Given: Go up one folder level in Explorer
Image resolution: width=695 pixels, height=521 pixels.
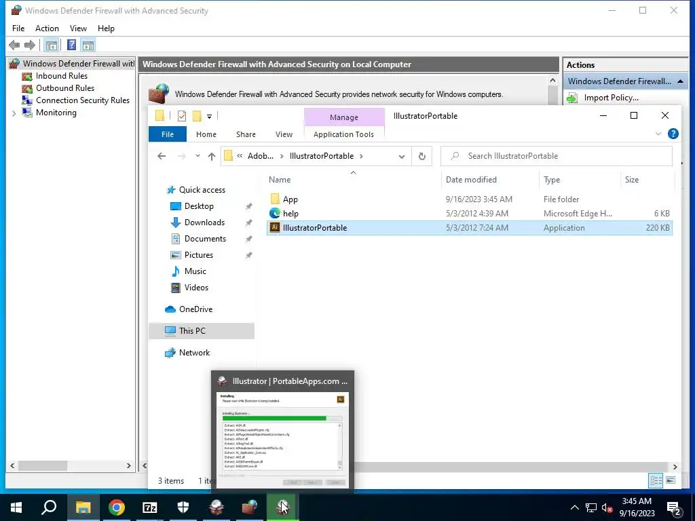Looking at the screenshot, I should tap(212, 156).
